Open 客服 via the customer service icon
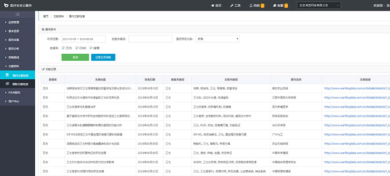Screen dimensions: 390x176 (274, 5)
